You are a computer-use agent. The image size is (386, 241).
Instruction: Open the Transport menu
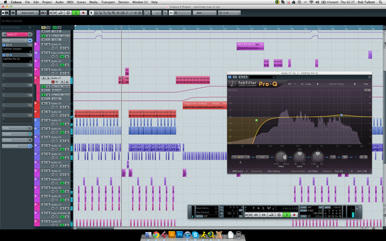pyautogui.click(x=108, y=2)
